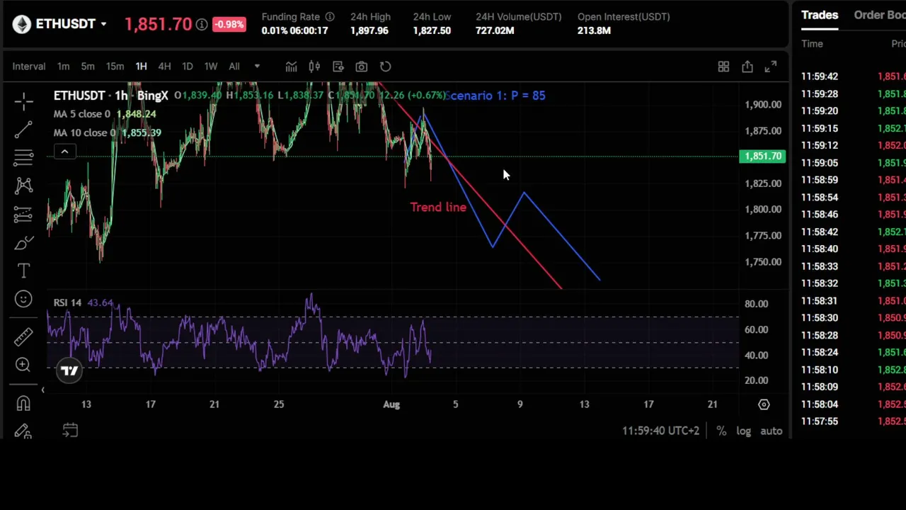
Task: Click the Time column header in Trades
Action: pyautogui.click(x=812, y=44)
